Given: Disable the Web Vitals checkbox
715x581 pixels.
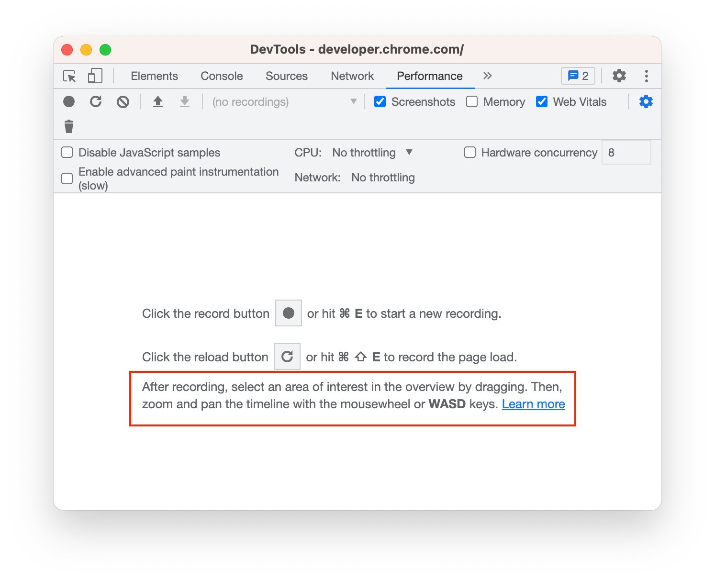Looking at the screenshot, I should click(x=541, y=101).
